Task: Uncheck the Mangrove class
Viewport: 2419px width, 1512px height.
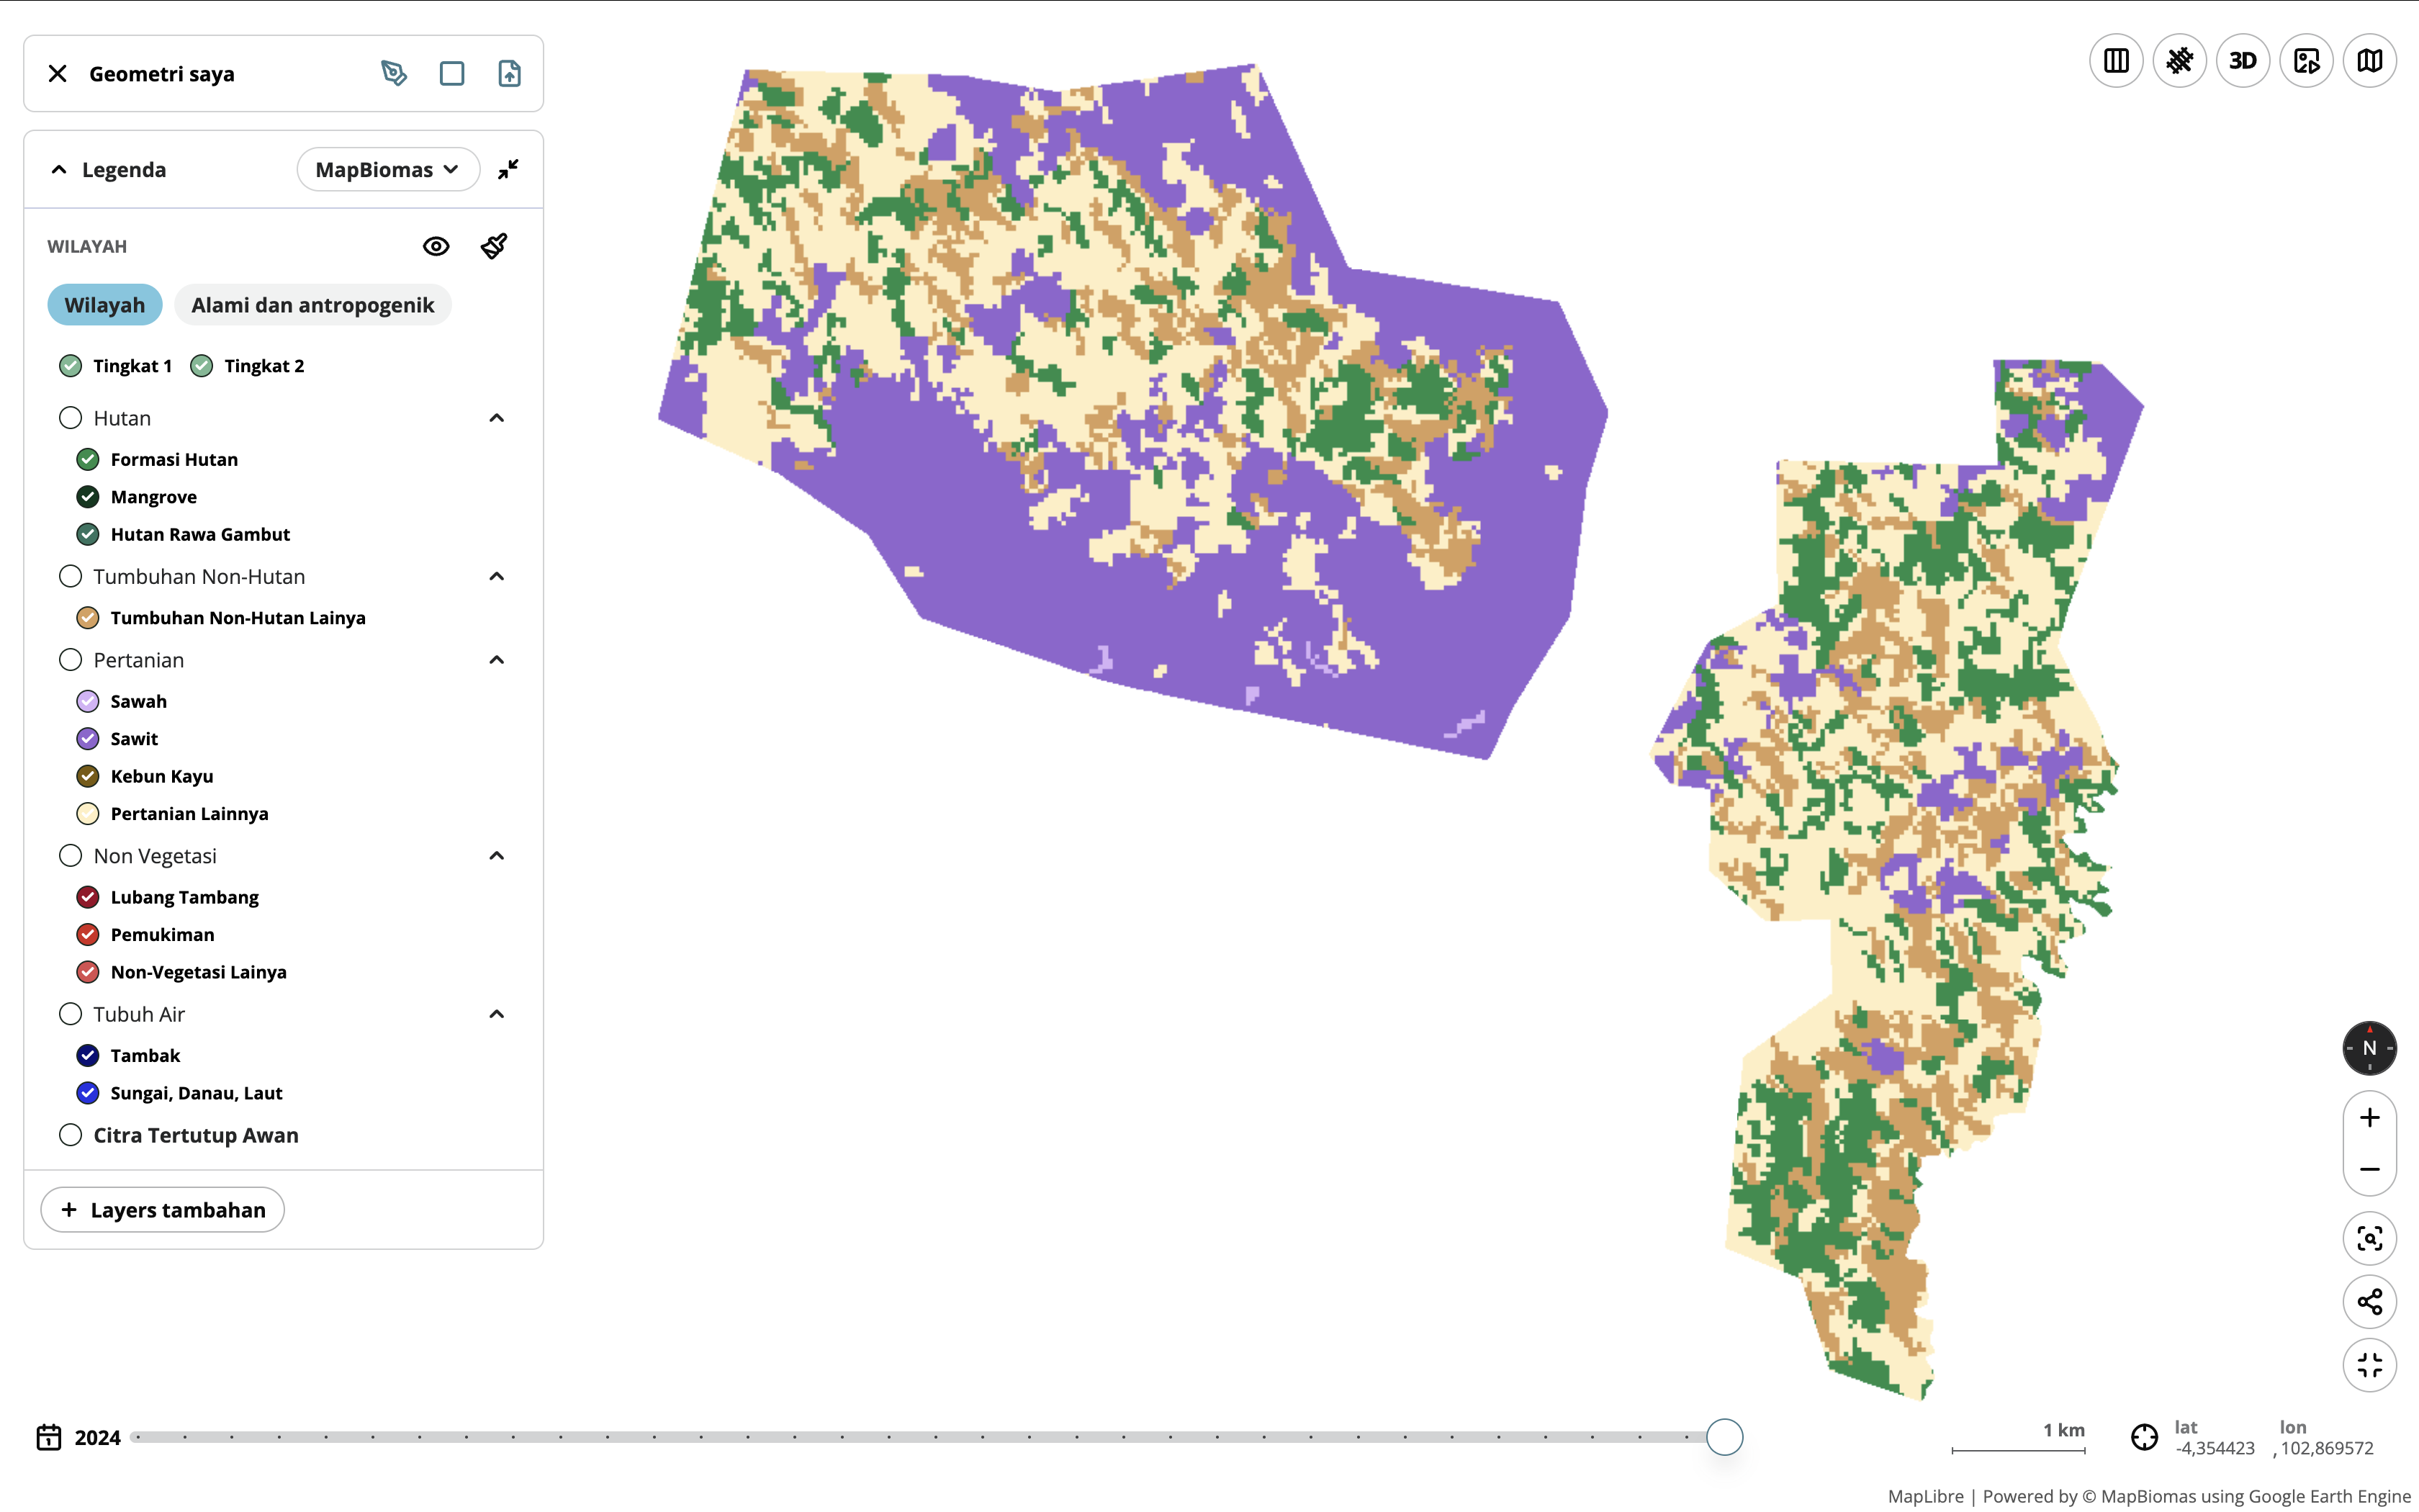Action: point(88,497)
